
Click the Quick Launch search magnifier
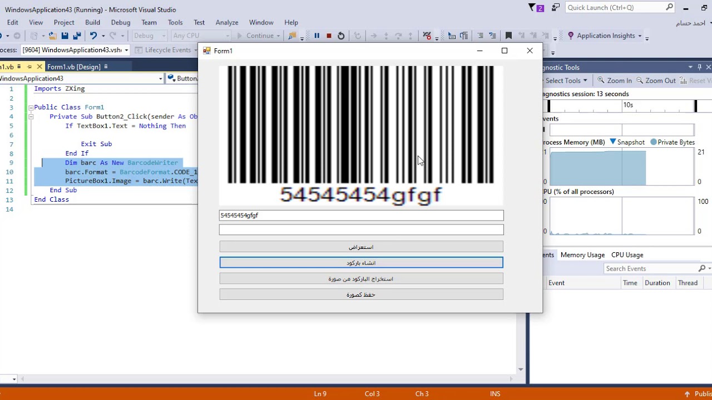point(669,8)
